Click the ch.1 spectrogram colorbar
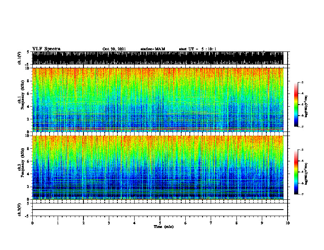 pos(296,105)
